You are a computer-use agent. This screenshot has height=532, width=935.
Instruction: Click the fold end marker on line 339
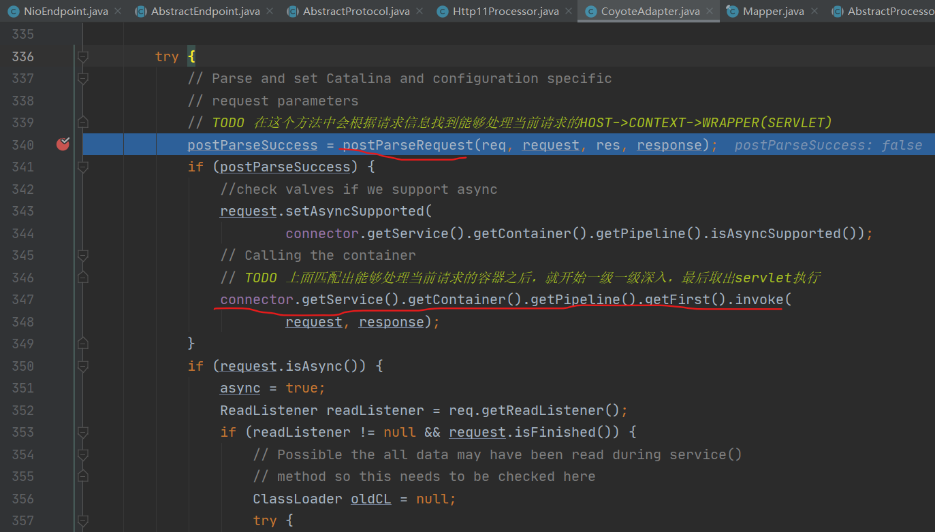pos(83,122)
